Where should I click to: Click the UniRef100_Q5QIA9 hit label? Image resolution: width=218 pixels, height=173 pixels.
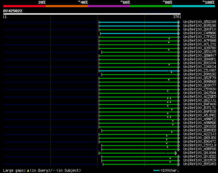[x=200, y=22]
